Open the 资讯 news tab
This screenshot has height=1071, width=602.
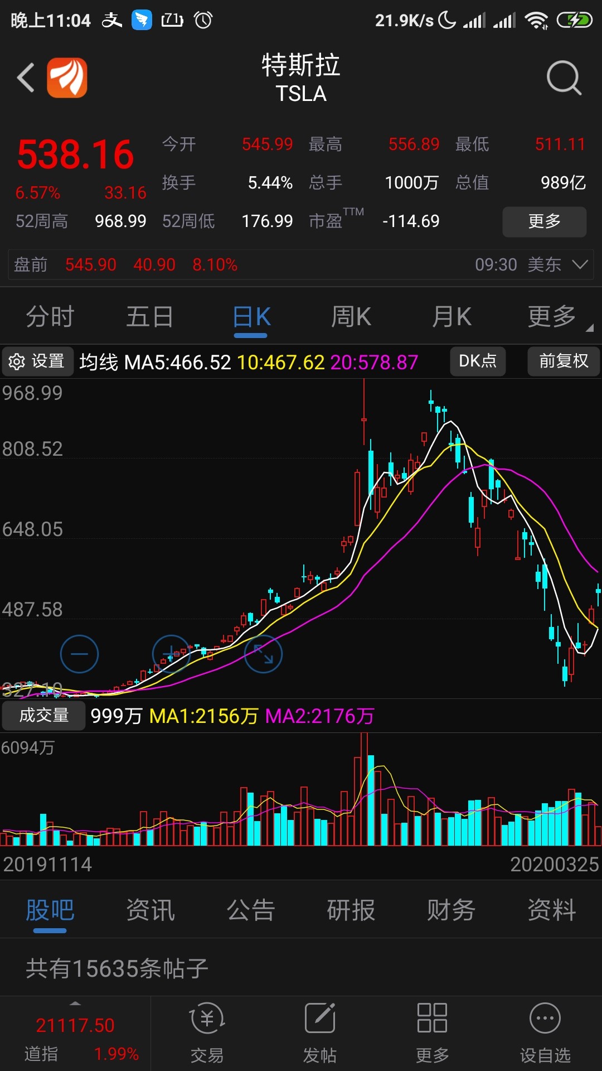click(x=151, y=910)
